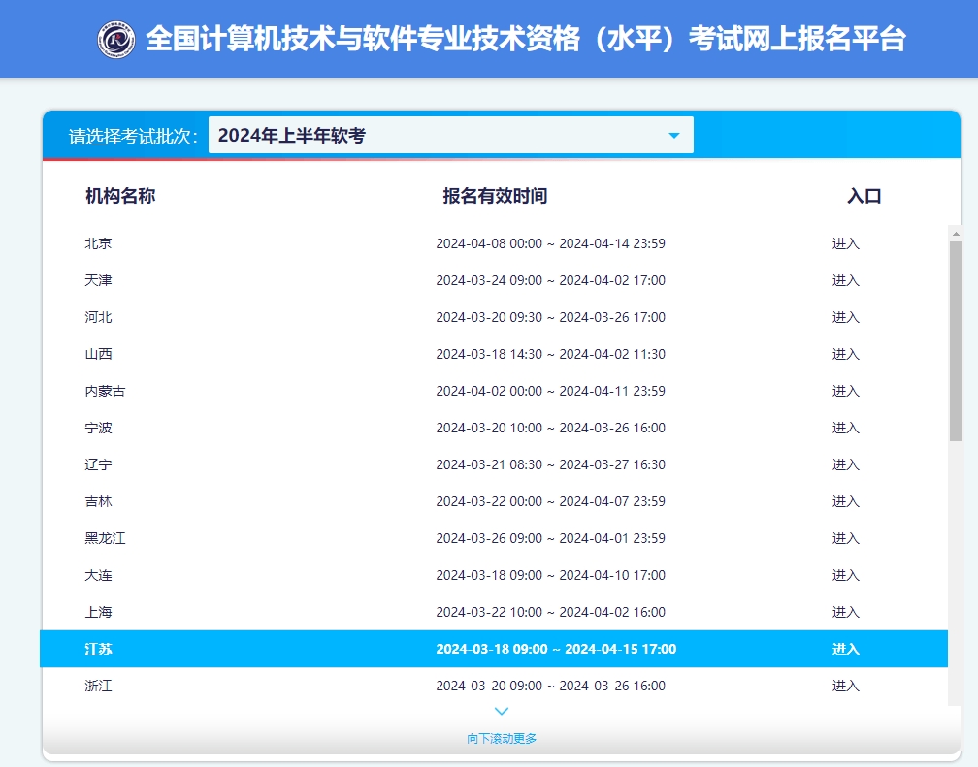Click 天津 registration time 2024-03-24 09:00
Image resolution: width=978 pixels, height=767 pixels.
551,280
